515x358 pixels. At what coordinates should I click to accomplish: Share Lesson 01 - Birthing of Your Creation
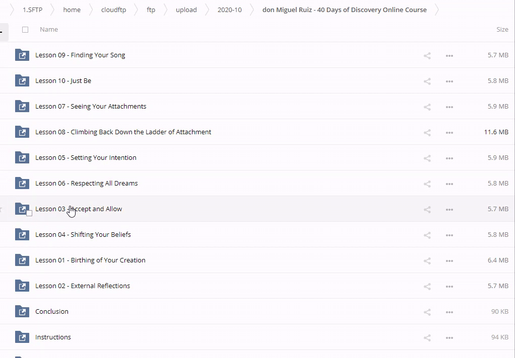click(427, 261)
